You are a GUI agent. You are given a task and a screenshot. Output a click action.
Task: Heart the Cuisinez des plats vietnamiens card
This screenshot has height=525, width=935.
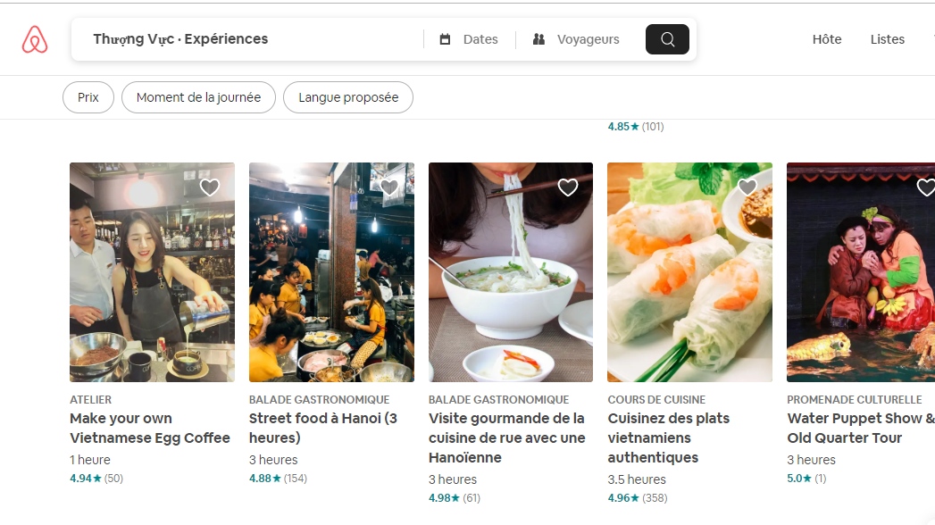[747, 187]
